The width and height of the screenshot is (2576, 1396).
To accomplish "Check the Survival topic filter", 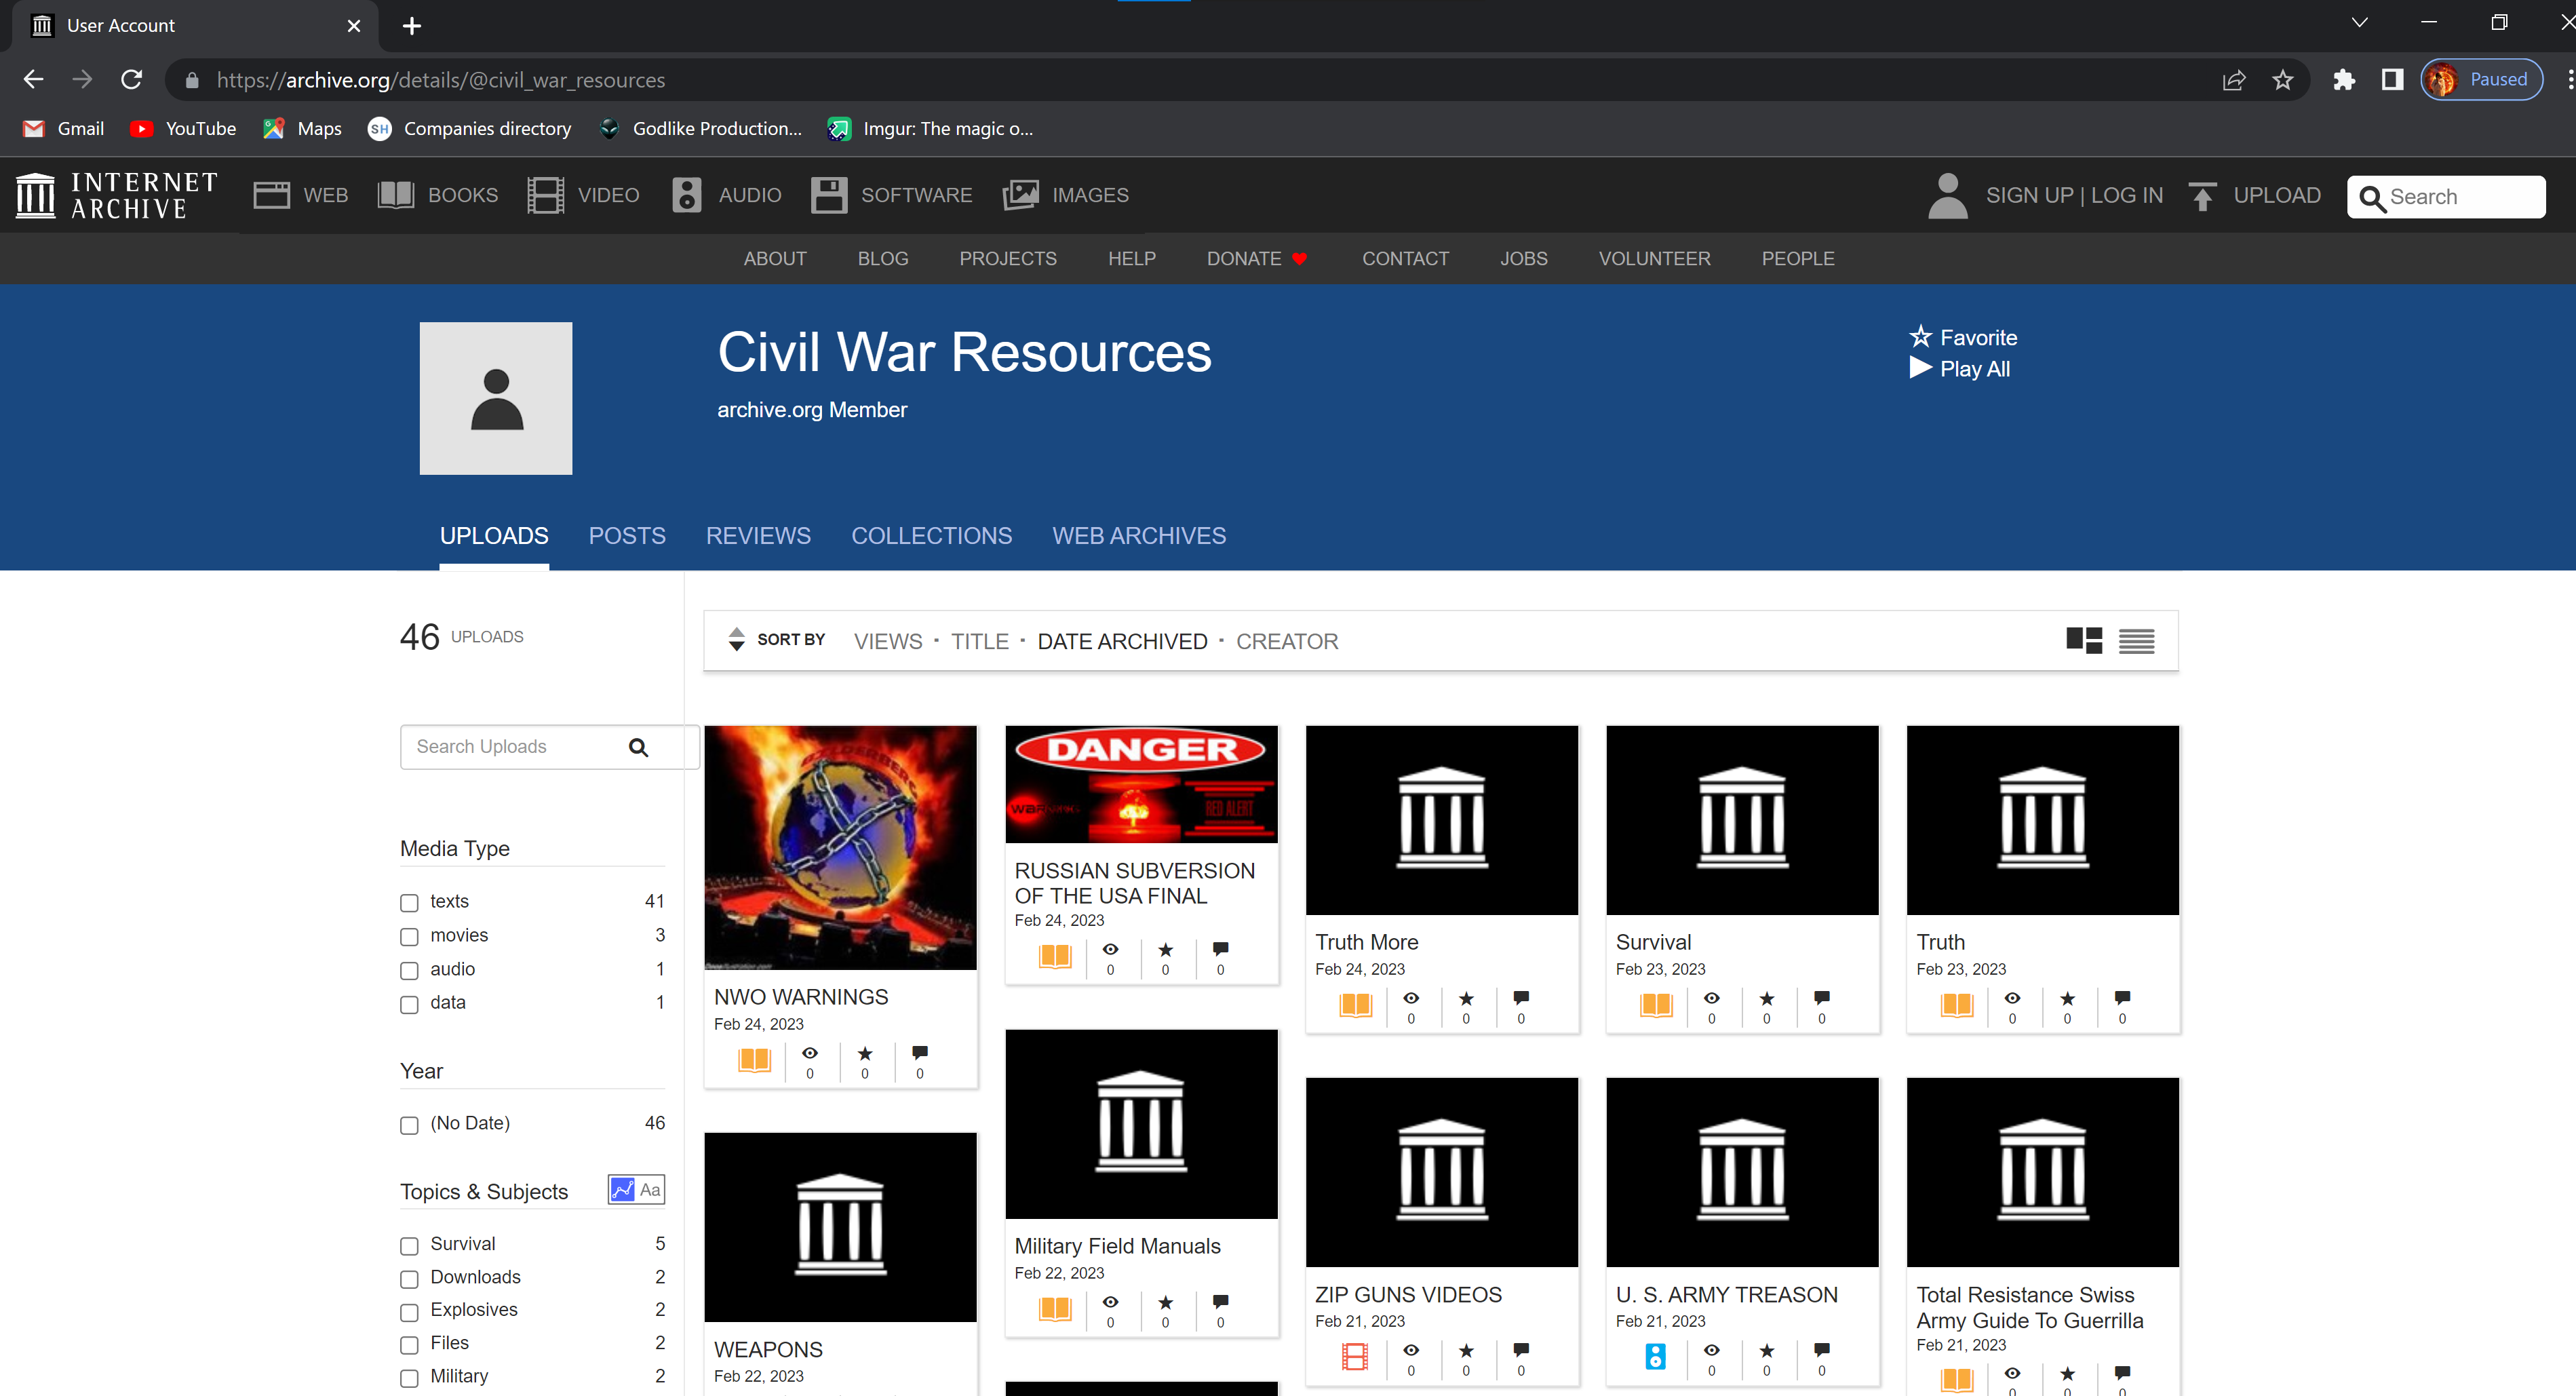I will (409, 1245).
